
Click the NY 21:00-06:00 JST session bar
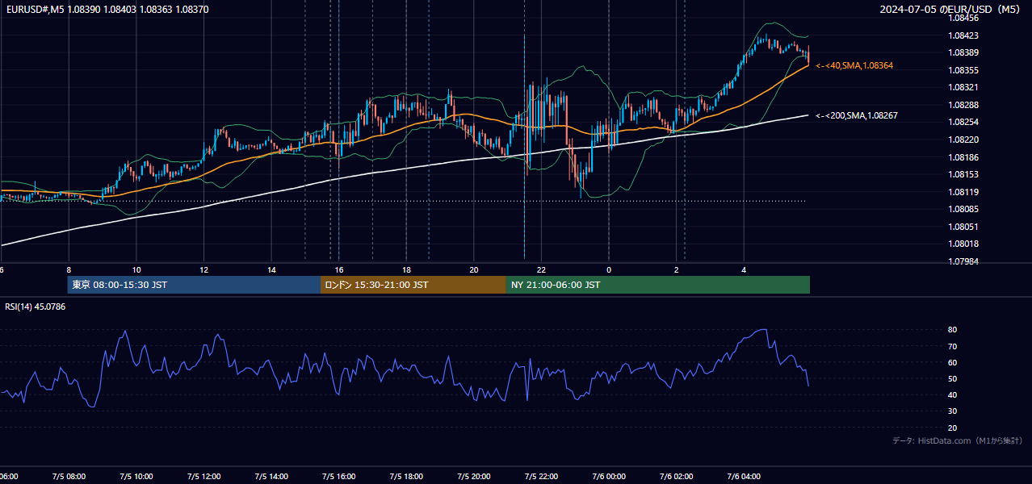tap(658, 285)
